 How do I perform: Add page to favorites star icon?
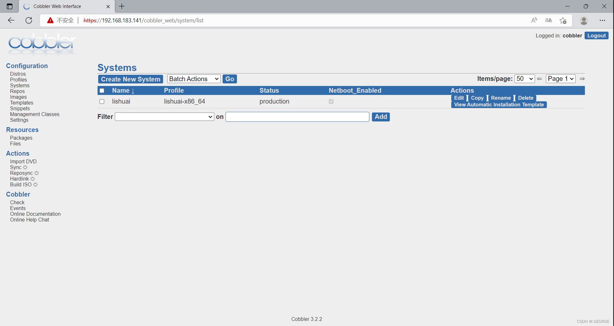click(x=563, y=20)
